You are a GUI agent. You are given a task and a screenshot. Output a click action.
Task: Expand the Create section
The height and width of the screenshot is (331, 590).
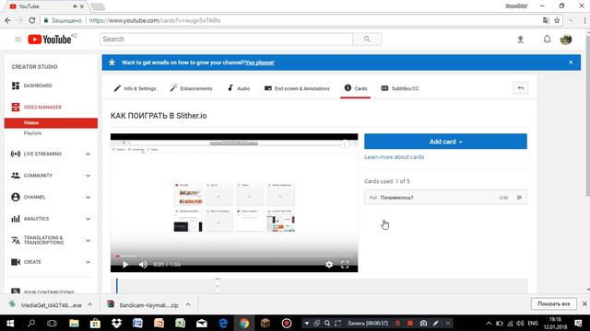click(88, 262)
